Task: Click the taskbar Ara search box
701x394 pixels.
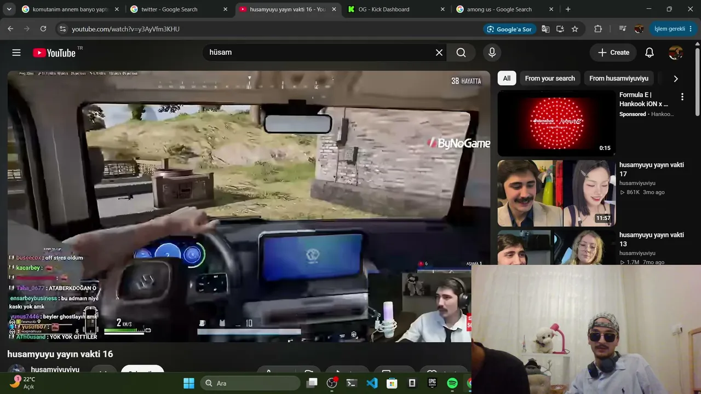Action: (250, 383)
